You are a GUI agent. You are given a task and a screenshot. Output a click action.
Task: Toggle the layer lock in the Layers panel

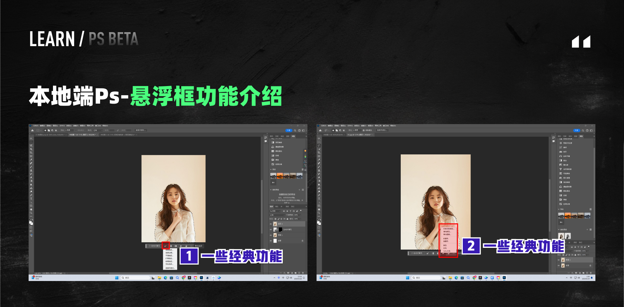tap(288, 218)
